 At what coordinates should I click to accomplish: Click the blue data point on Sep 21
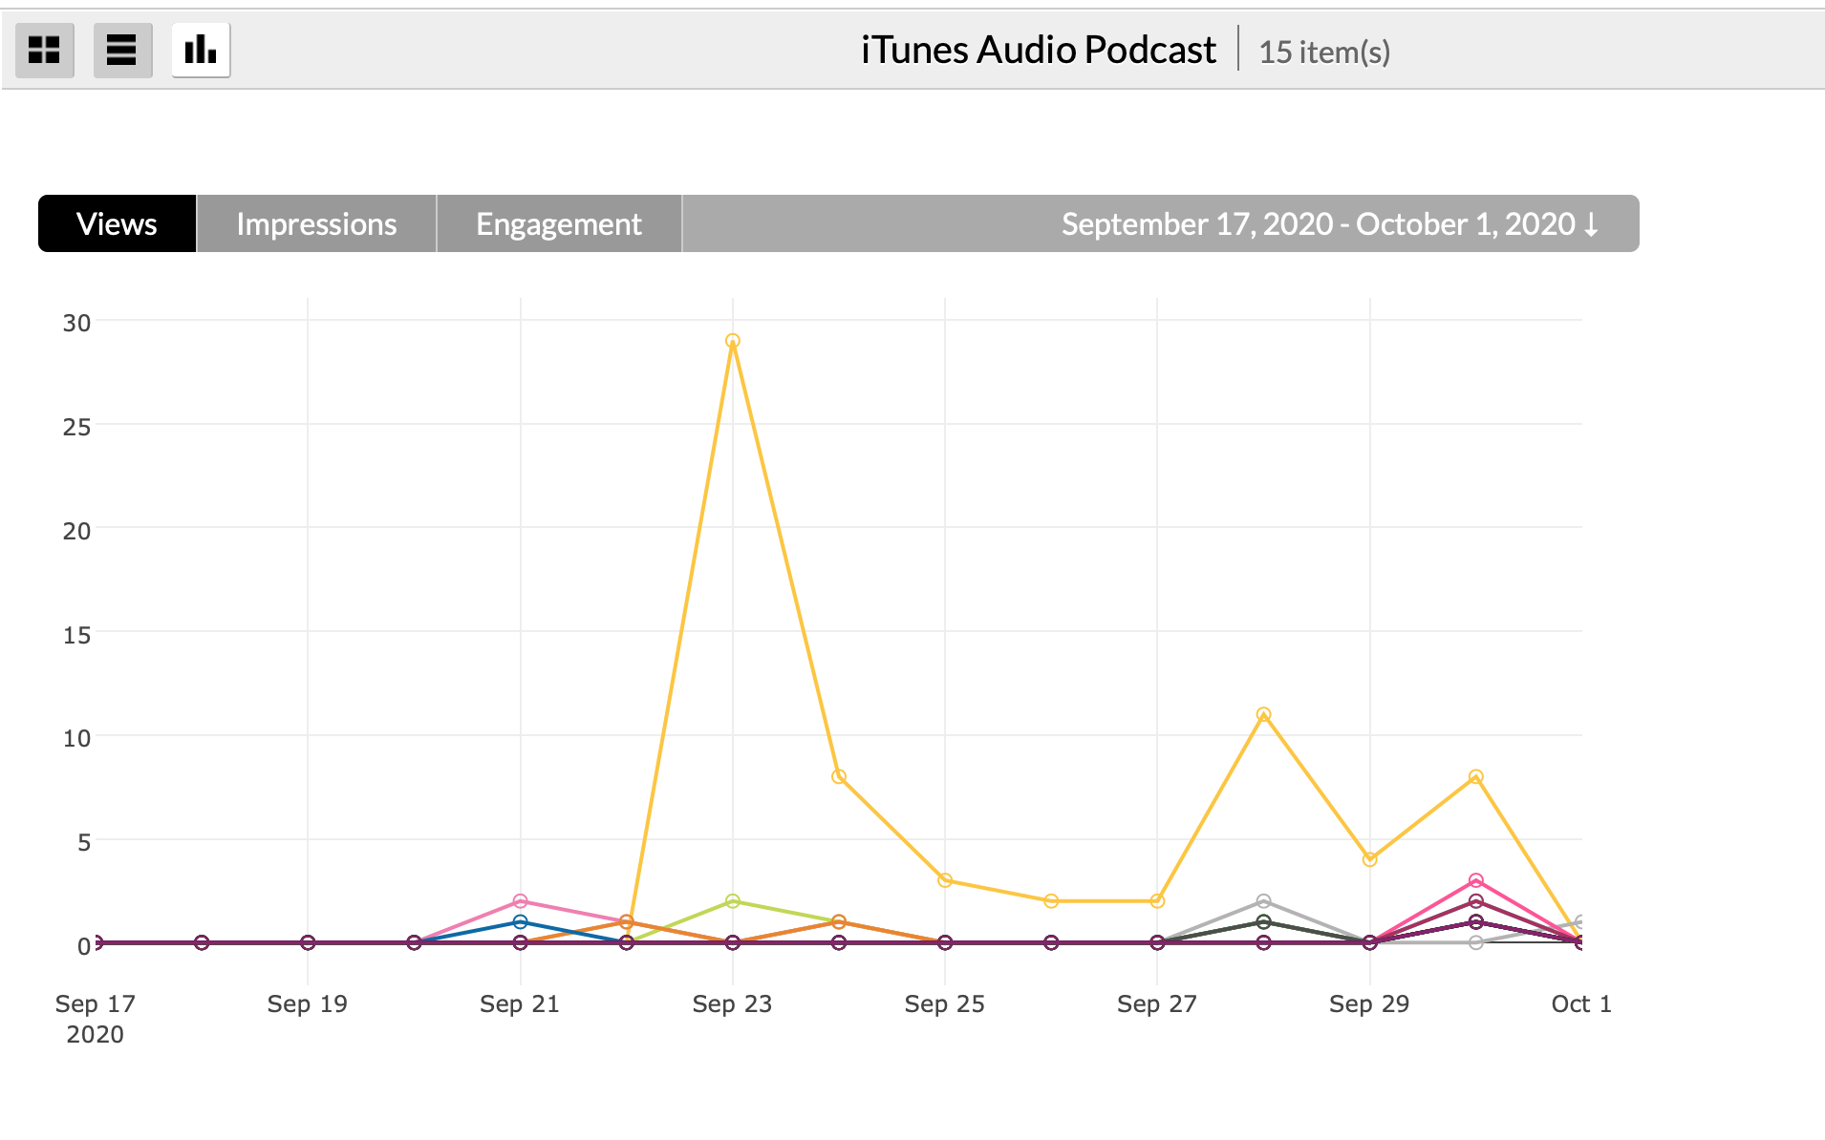521,922
